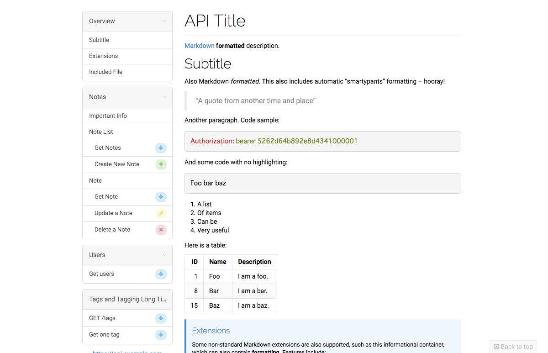Open the Subtitle sidebar item
The height and width of the screenshot is (353, 548).
(99, 40)
